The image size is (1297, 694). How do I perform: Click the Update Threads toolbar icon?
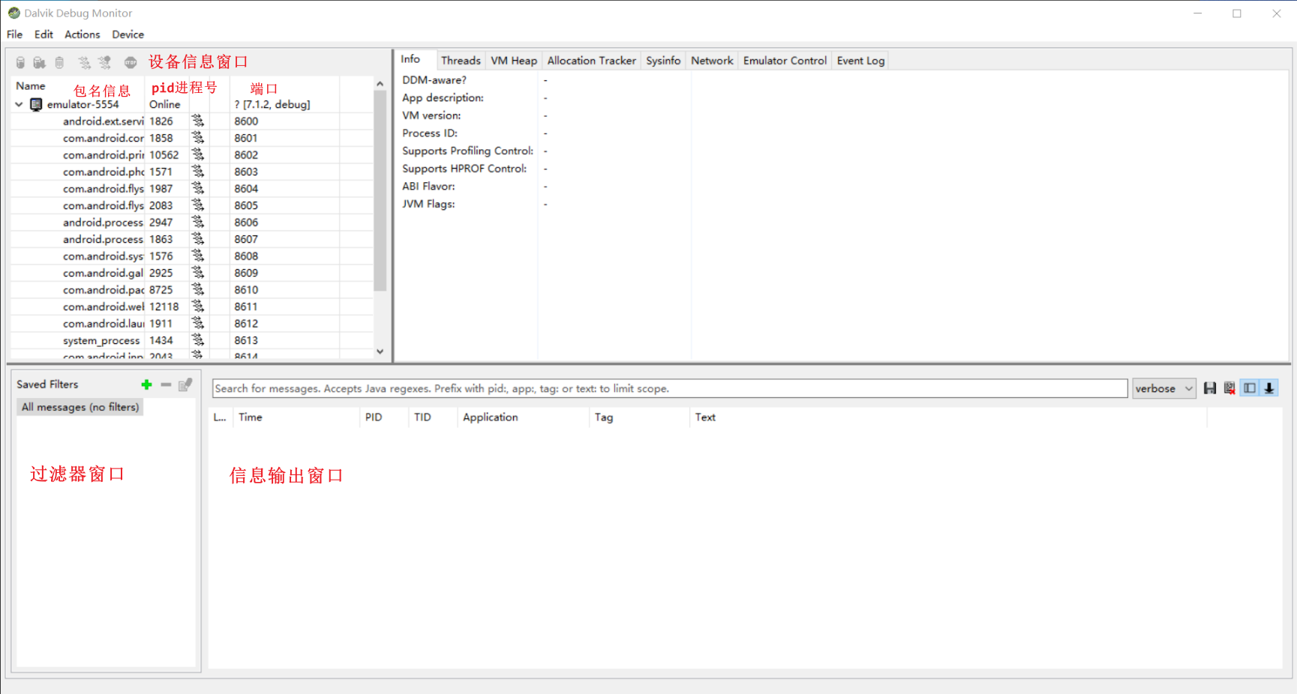84,63
